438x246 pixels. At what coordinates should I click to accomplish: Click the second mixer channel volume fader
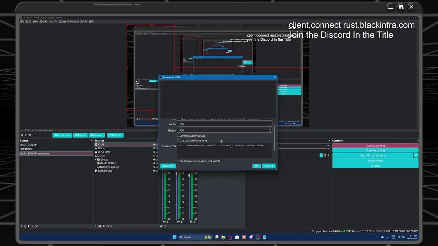pyautogui.click(x=177, y=174)
